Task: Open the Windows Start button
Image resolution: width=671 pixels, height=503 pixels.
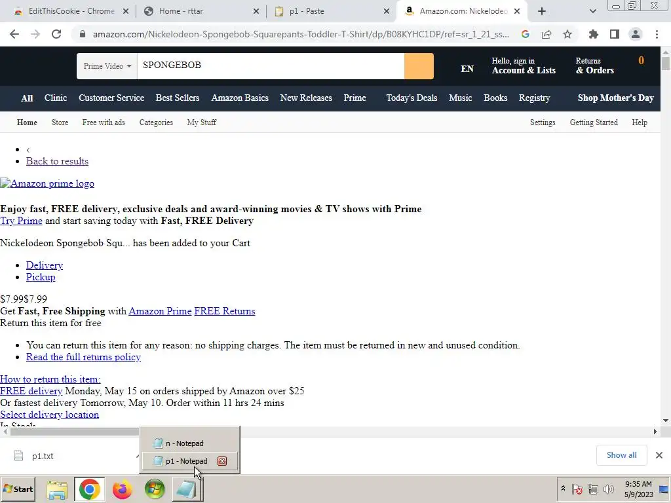Action: (18, 489)
